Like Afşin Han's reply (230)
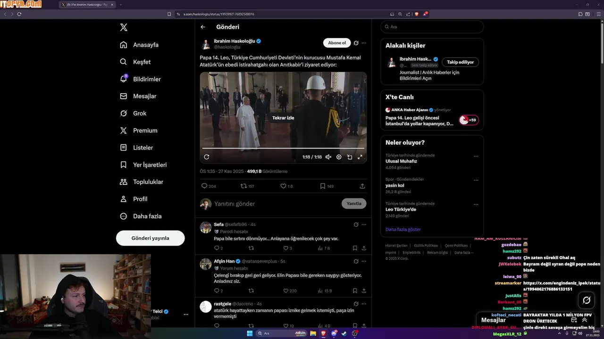This screenshot has width=604, height=339. point(290,291)
